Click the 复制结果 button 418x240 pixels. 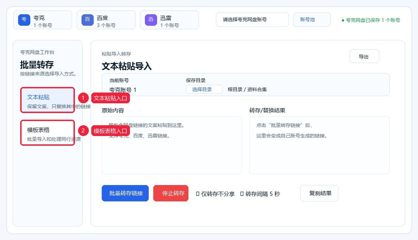(319, 193)
